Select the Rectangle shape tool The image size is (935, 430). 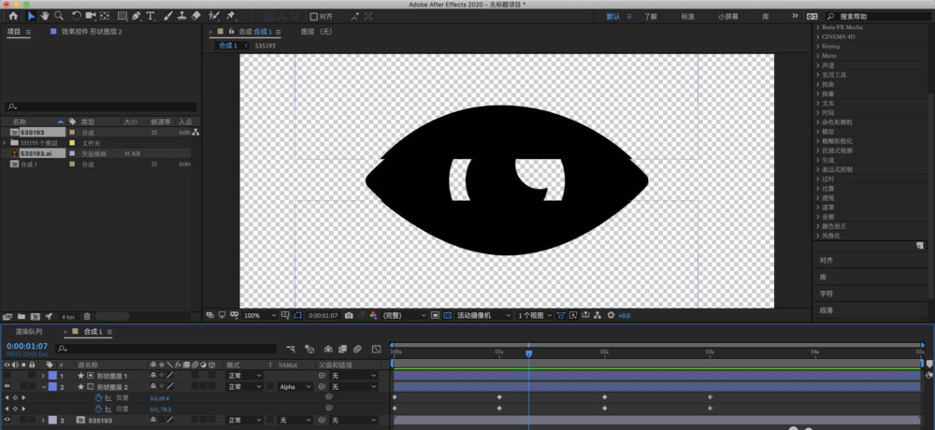tap(122, 16)
